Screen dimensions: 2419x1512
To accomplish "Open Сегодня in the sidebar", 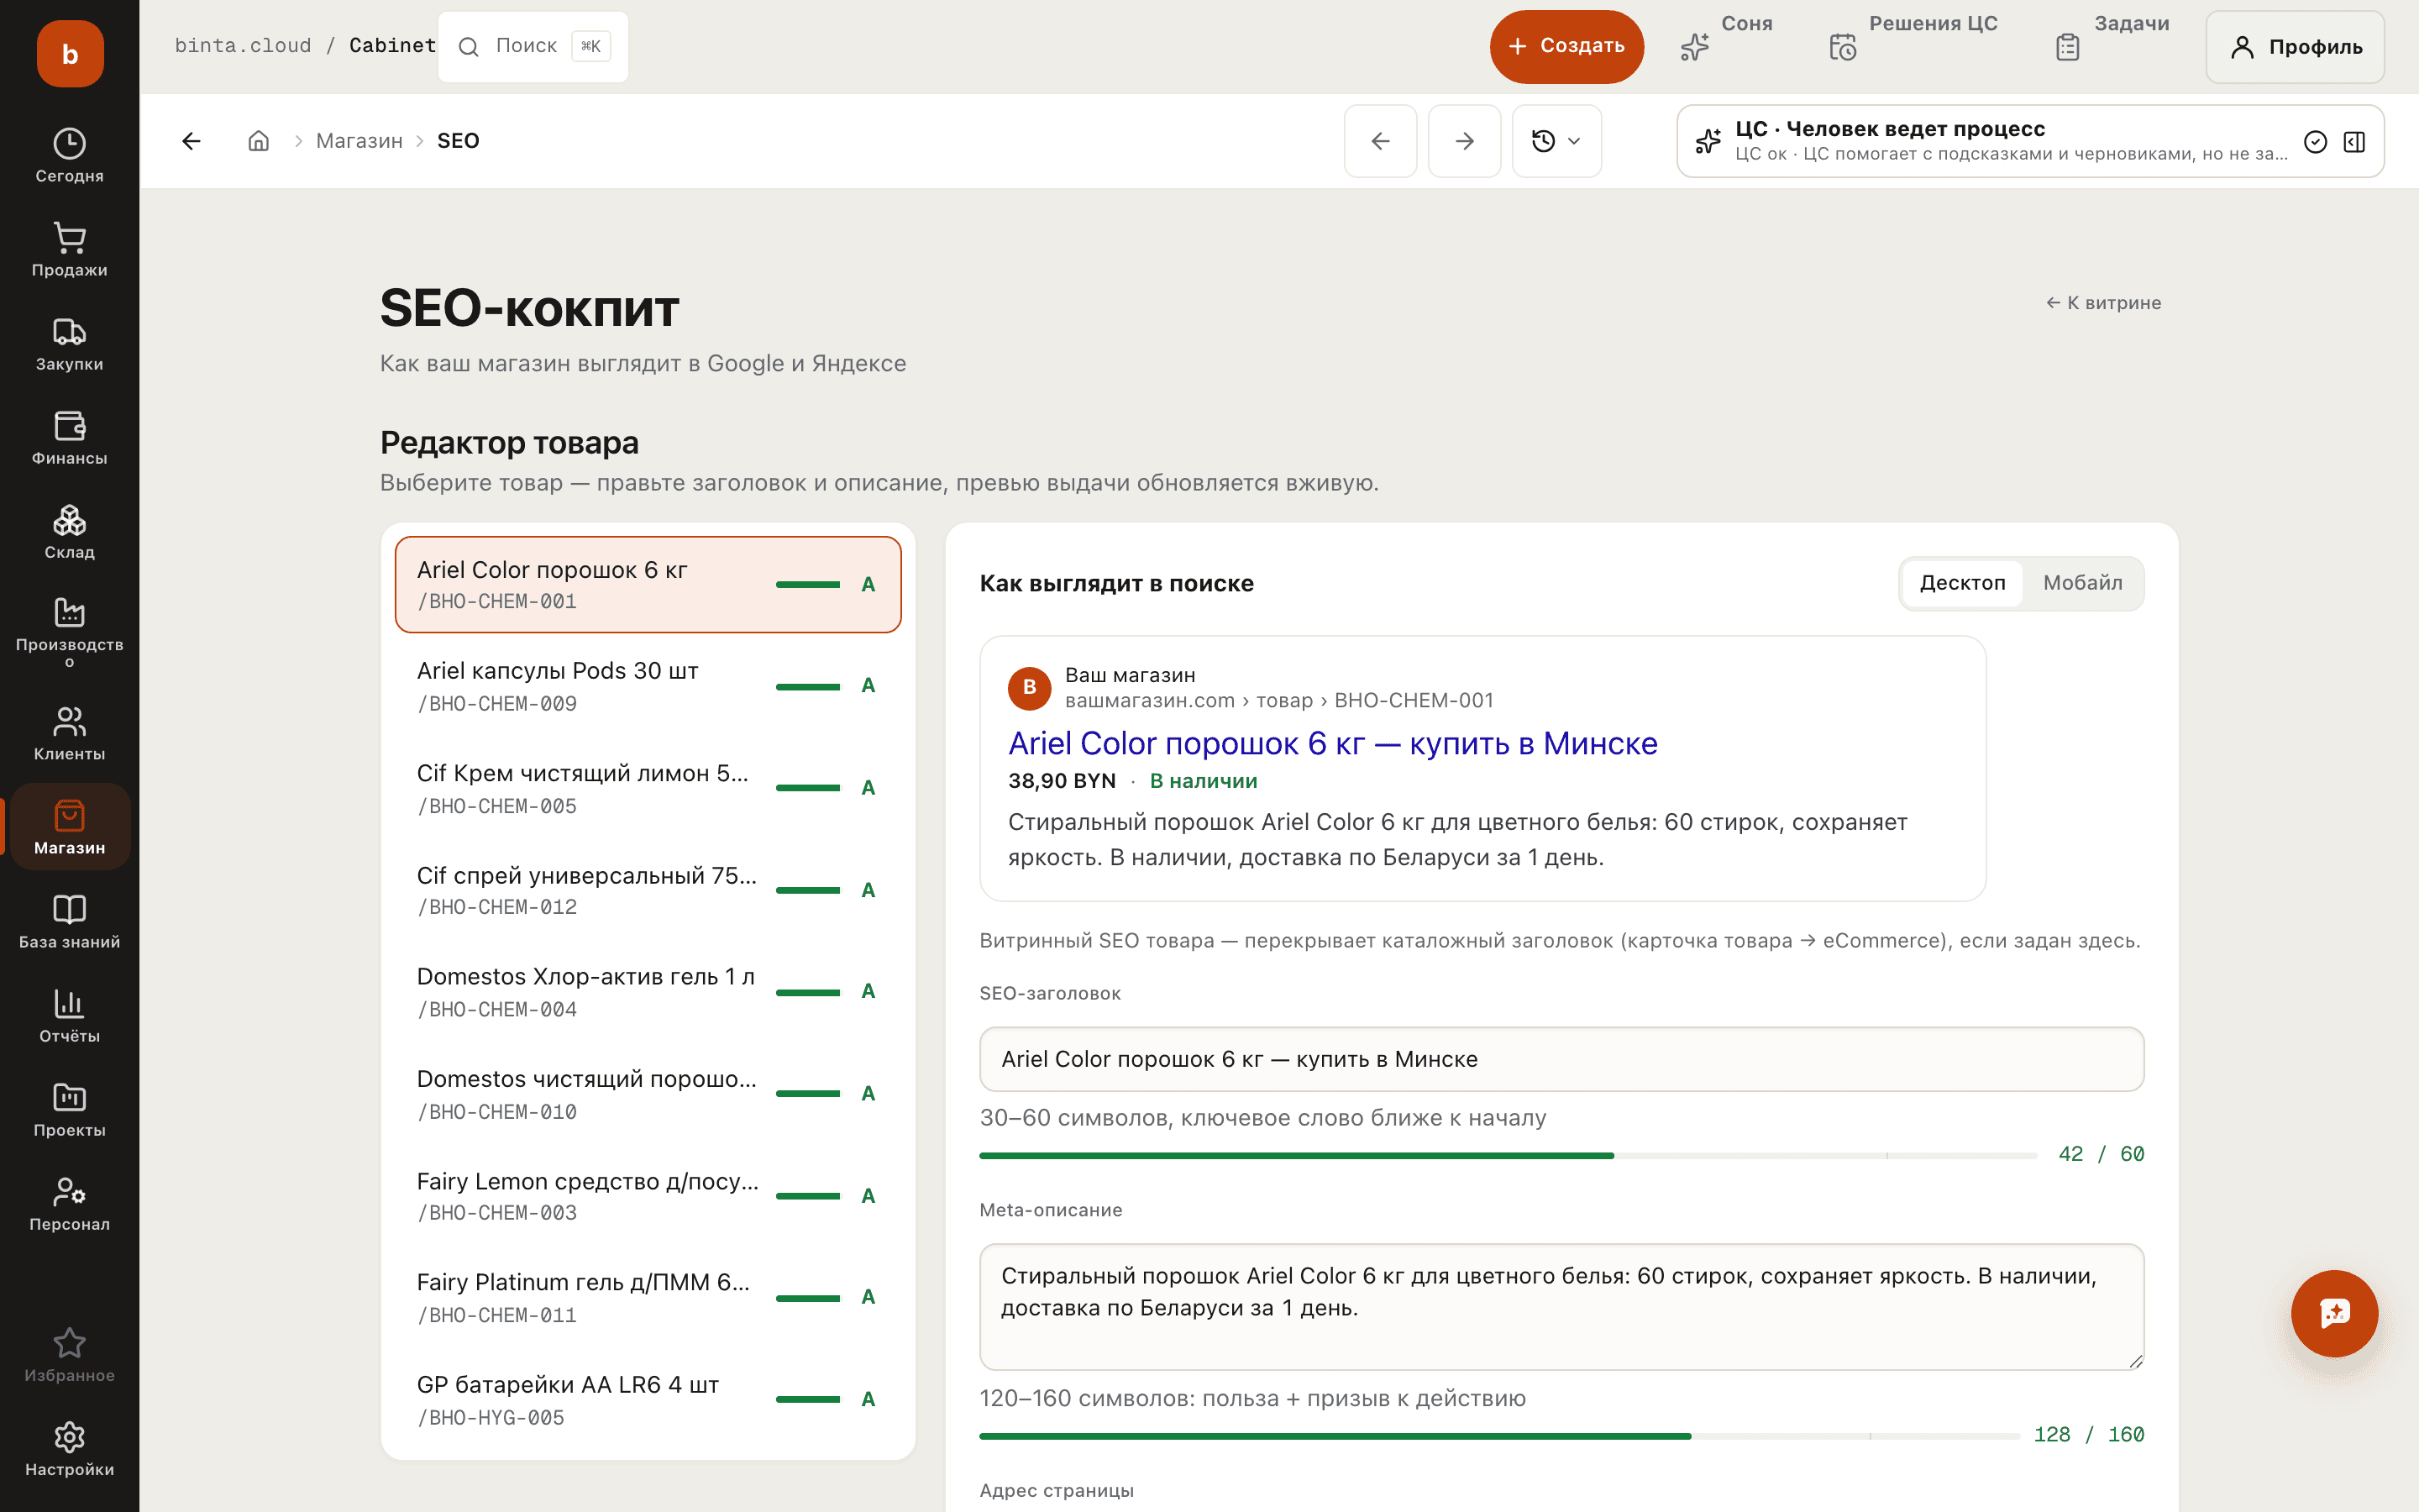I will (x=69, y=156).
